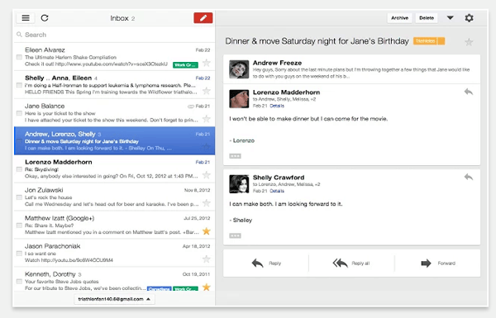This screenshot has height=318, width=496.
Task: Click the Inbox title in header
Action: 119,18
